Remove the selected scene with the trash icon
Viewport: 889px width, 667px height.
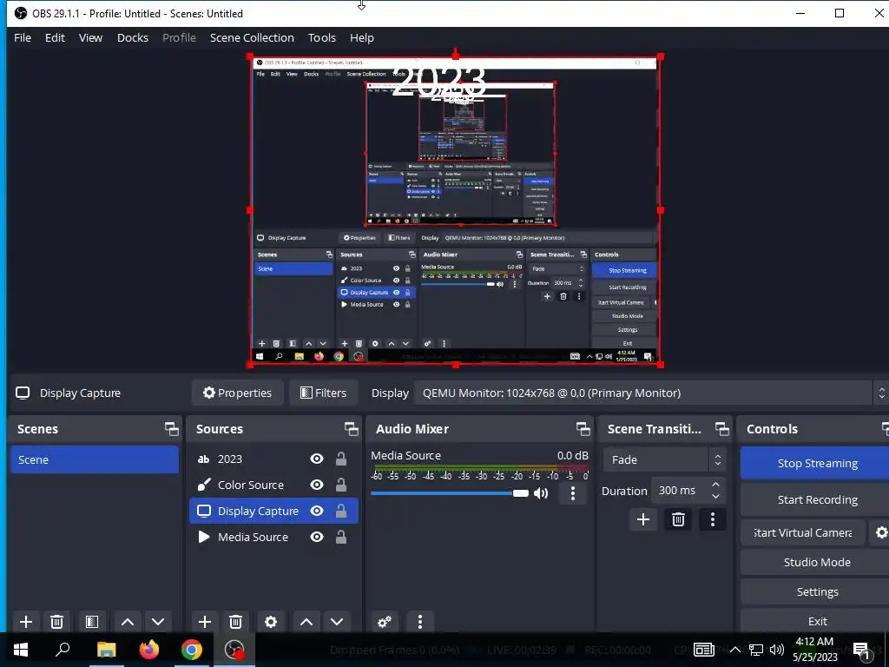(x=56, y=622)
